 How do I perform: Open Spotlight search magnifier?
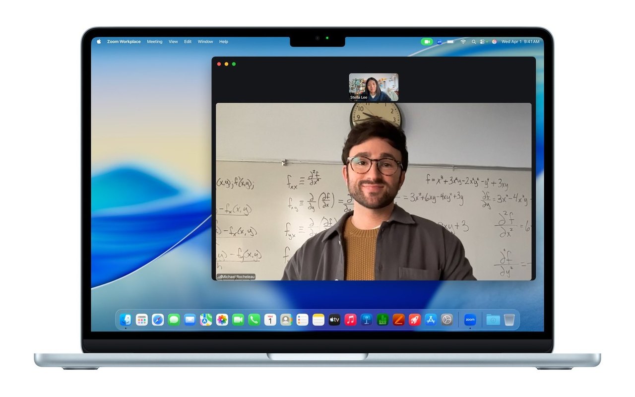pos(474,42)
